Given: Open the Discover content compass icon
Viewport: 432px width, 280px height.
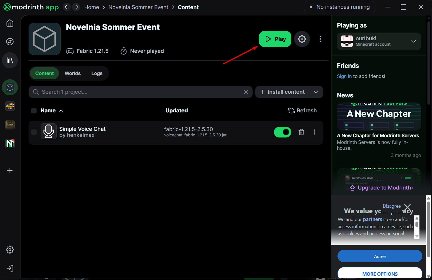Looking at the screenshot, I should pos(10,42).
